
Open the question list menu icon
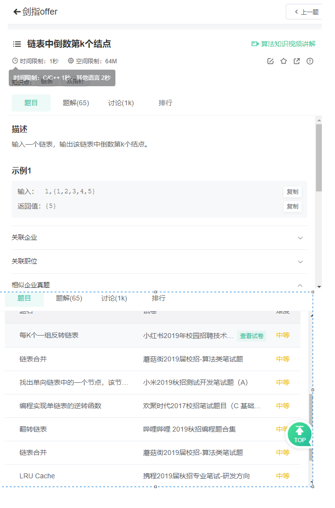click(x=17, y=44)
